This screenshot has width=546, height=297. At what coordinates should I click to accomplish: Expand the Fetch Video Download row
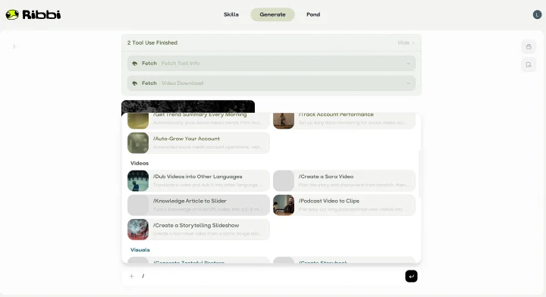coord(271,83)
